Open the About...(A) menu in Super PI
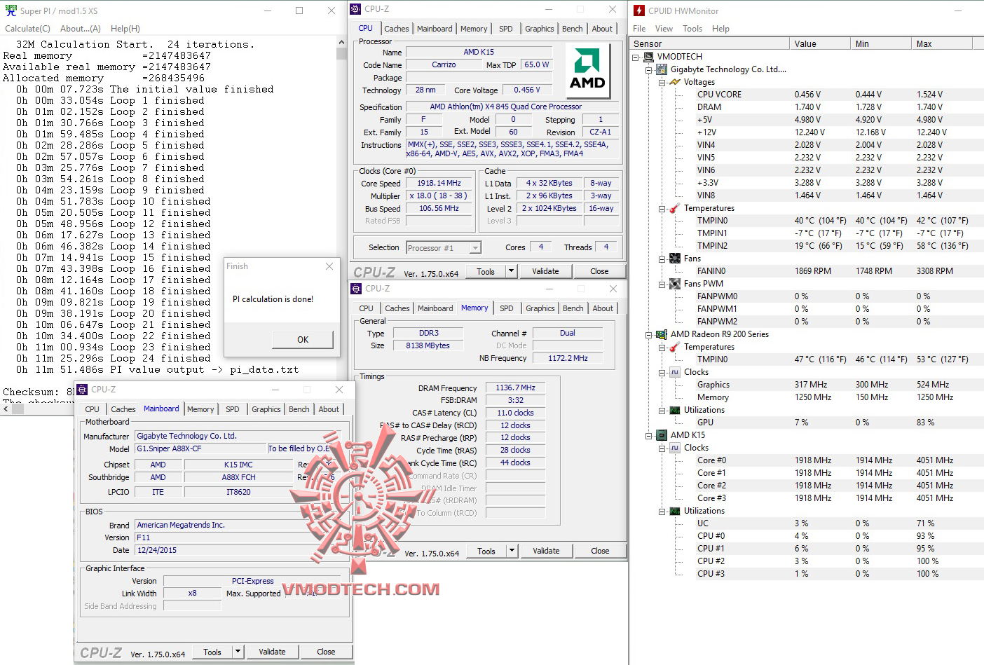The image size is (984, 665). 81,29
